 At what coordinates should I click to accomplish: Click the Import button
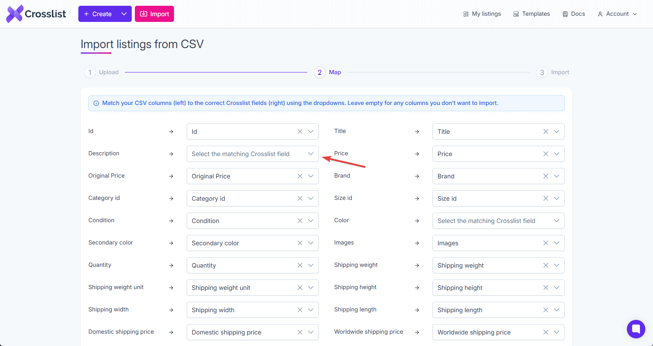click(x=154, y=13)
